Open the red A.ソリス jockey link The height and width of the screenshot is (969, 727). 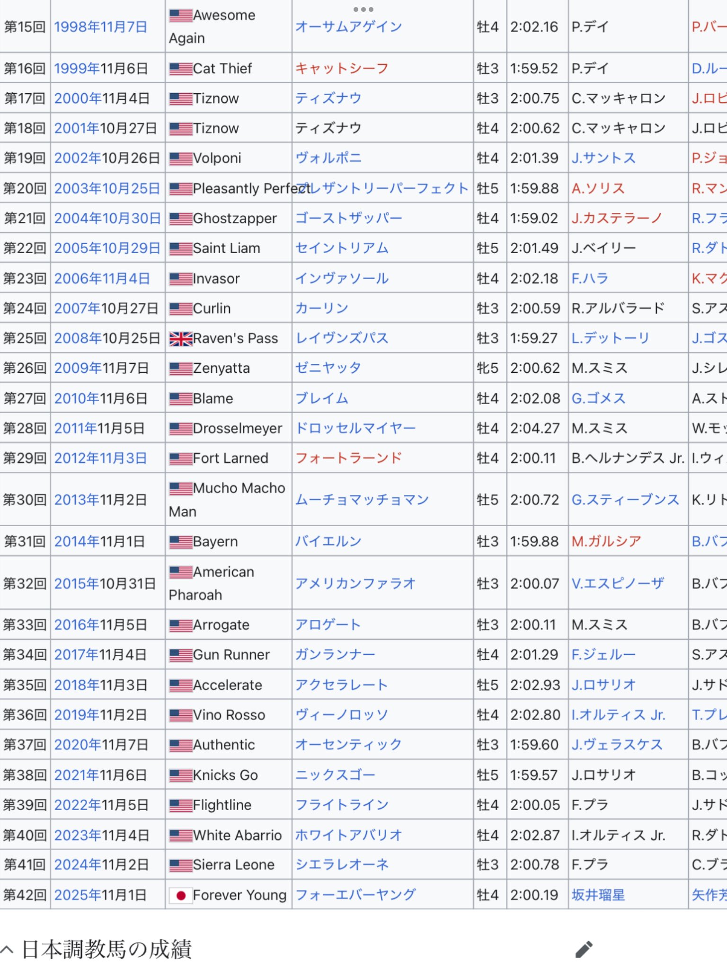pyautogui.click(x=598, y=189)
